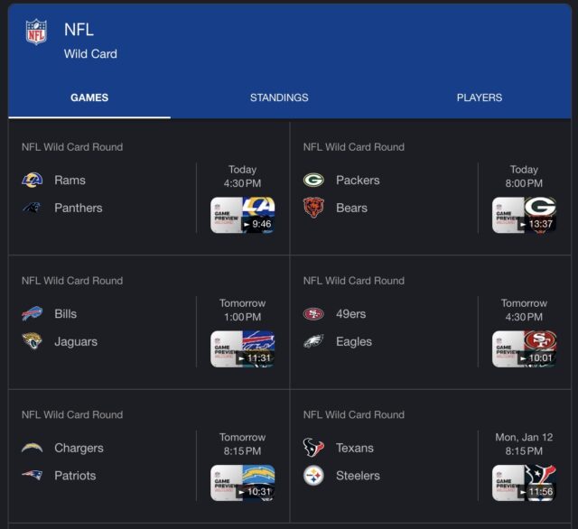
Task: Open the Chargers vs Patriots preview video
Action: pos(242,483)
